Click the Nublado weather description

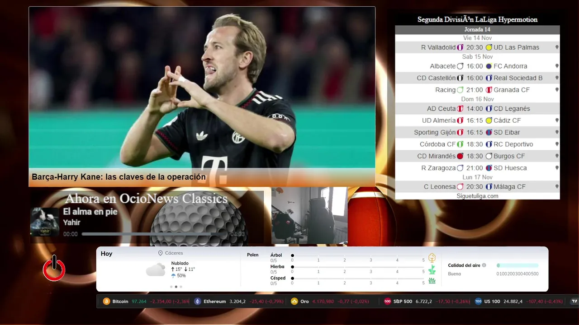pyautogui.click(x=180, y=263)
